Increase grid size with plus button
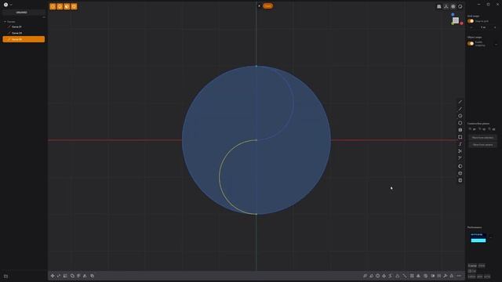 (x=495, y=27)
